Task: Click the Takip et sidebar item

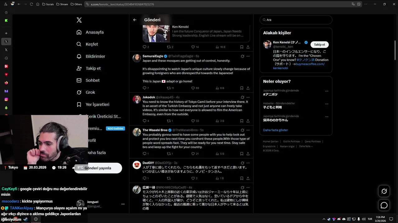Action: (89, 68)
